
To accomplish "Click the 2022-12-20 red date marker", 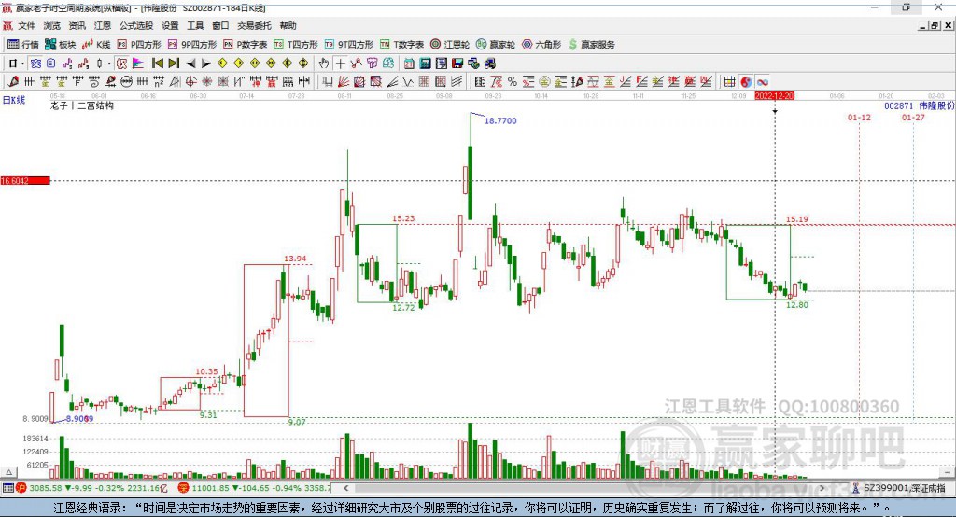I will click(774, 96).
